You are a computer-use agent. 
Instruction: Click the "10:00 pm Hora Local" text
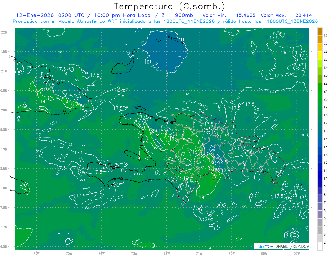(x=122, y=15)
